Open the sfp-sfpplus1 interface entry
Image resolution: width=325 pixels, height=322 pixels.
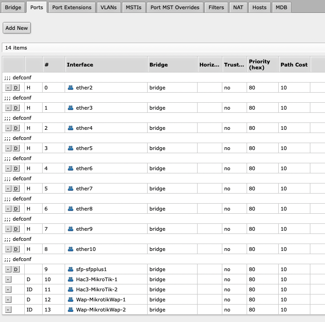[x=91, y=269]
